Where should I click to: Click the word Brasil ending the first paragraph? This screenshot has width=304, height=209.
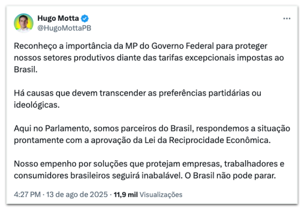pyautogui.click(x=26, y=70)
